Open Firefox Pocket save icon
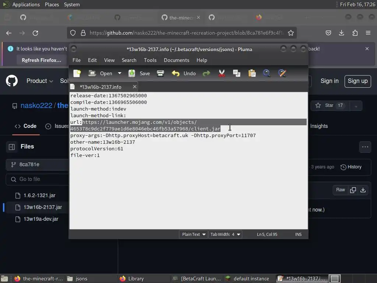The width and height of the screenshot is (377, 283). coord(328,33)
